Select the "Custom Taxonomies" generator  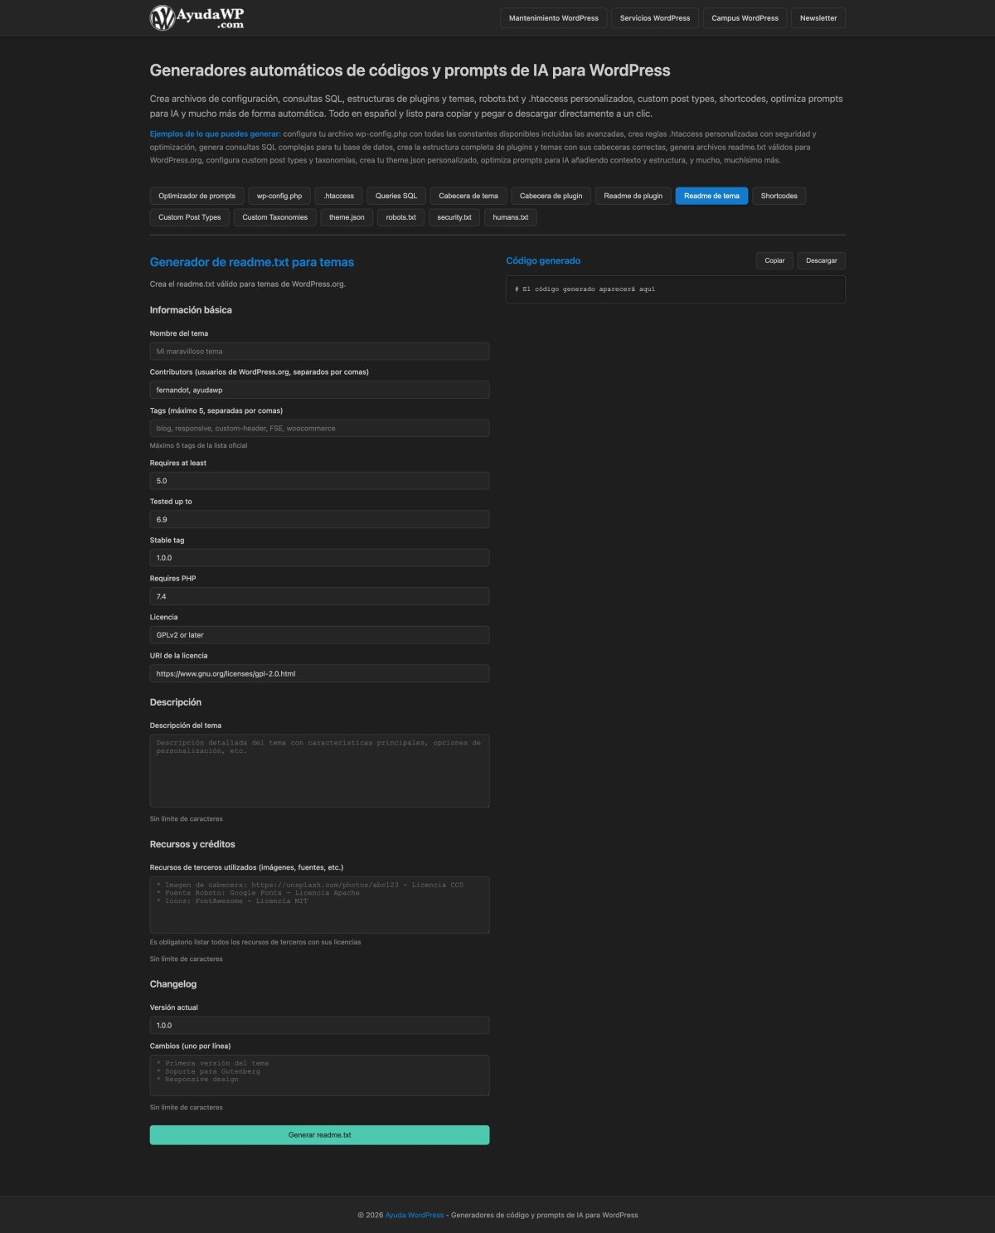tap(274, 216)
